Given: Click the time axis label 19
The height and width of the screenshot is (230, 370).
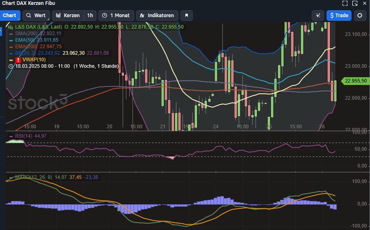Looking at the screenshot, I should 57,127.
